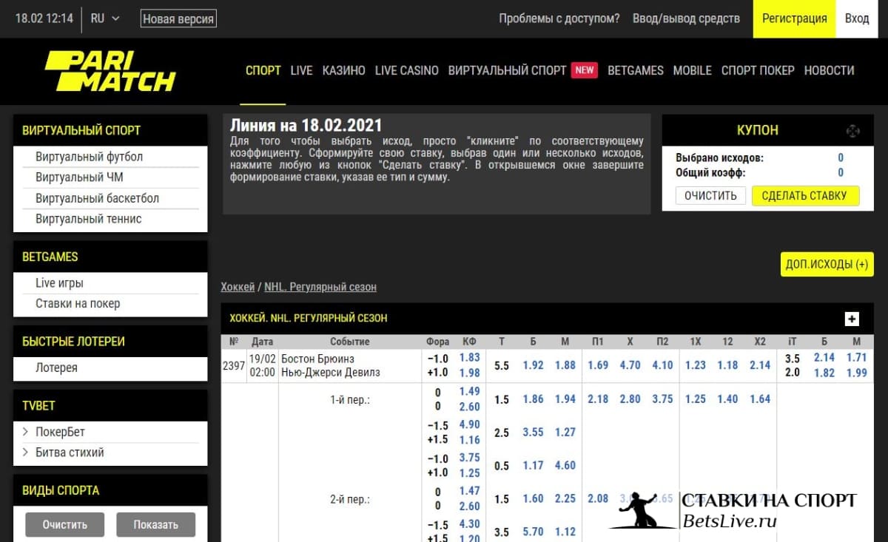Screen dimensions: 888x542
Task: Click the Бостон Брюинз event name
Action: click(317, 358)
